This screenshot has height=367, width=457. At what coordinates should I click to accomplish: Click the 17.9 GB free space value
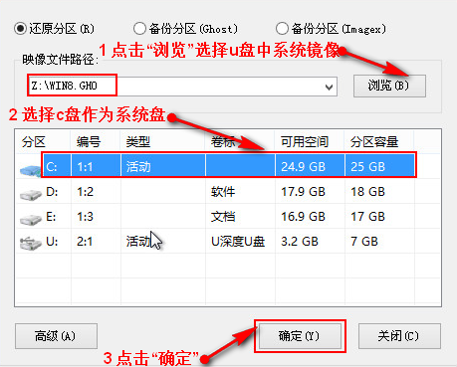pos(303,192)
